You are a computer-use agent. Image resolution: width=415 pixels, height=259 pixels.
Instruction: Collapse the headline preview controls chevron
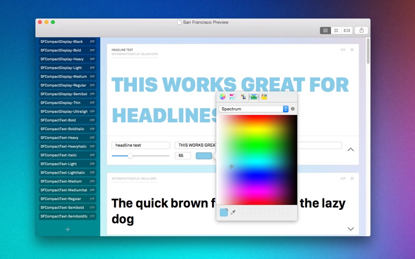pos(351,150)
